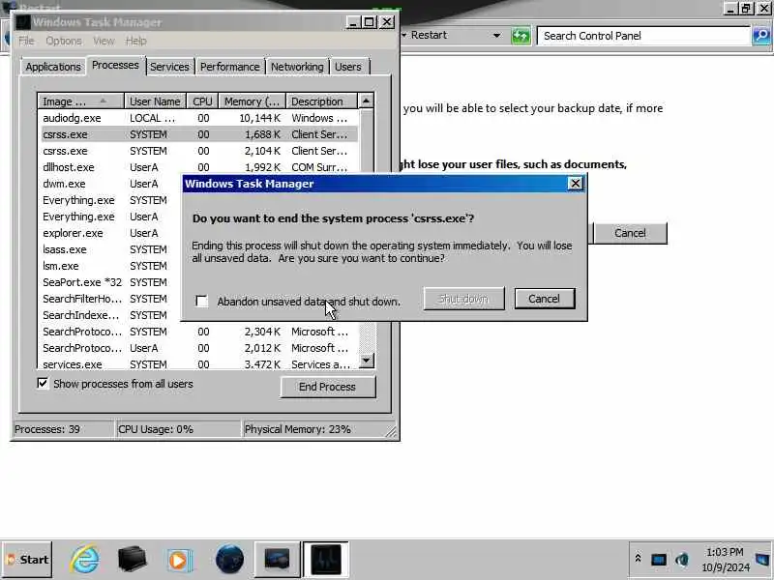Viewport: 774px width, 580px height.
Task: Select Everything.exe running as SYSTEM
Action: click(109, 200)
